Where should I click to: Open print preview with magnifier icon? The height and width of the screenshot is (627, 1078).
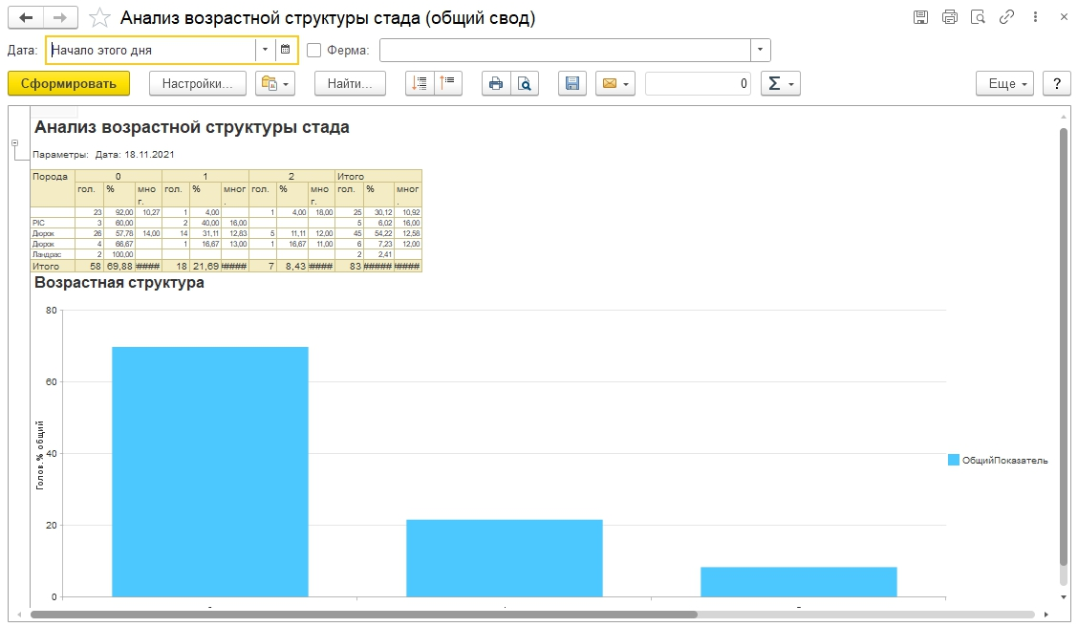pyautogui.click(x=525, y=84)
